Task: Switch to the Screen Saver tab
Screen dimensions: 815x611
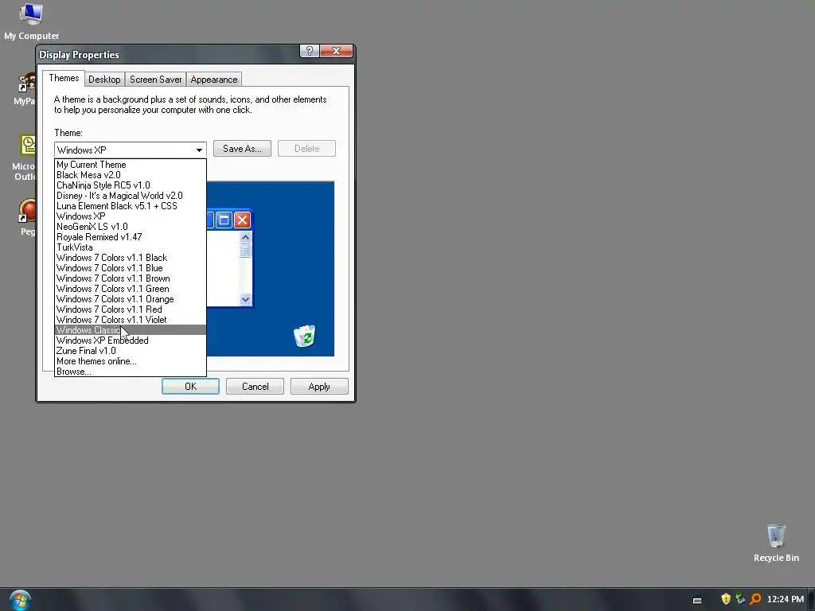Action: pos(155,80)
